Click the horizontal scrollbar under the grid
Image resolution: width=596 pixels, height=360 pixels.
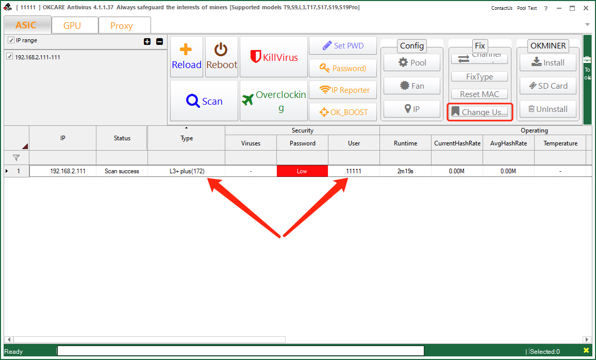pos(149,339)
